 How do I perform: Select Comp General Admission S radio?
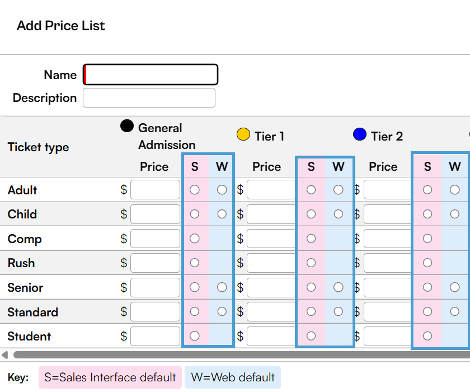tap(195, 239)
